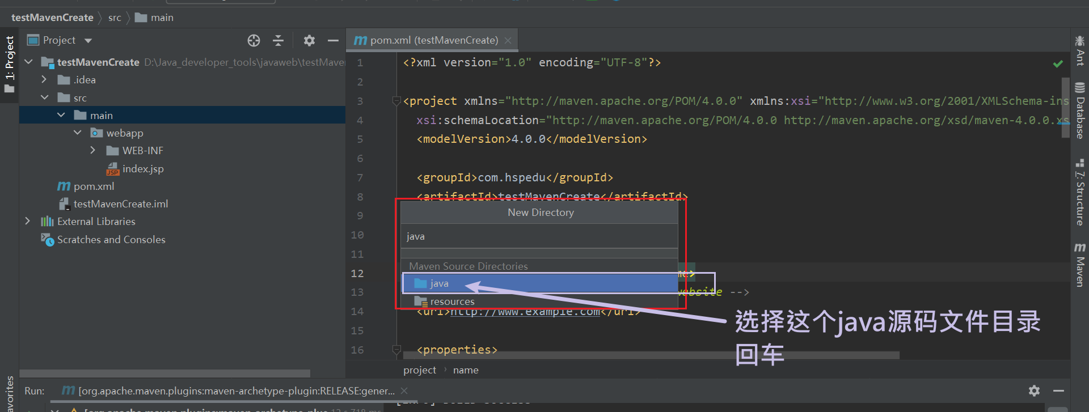The height and width of the screenshot is (412, 1089).
Task: Expand the WEB-INF folder
Action: click(93, 150)
